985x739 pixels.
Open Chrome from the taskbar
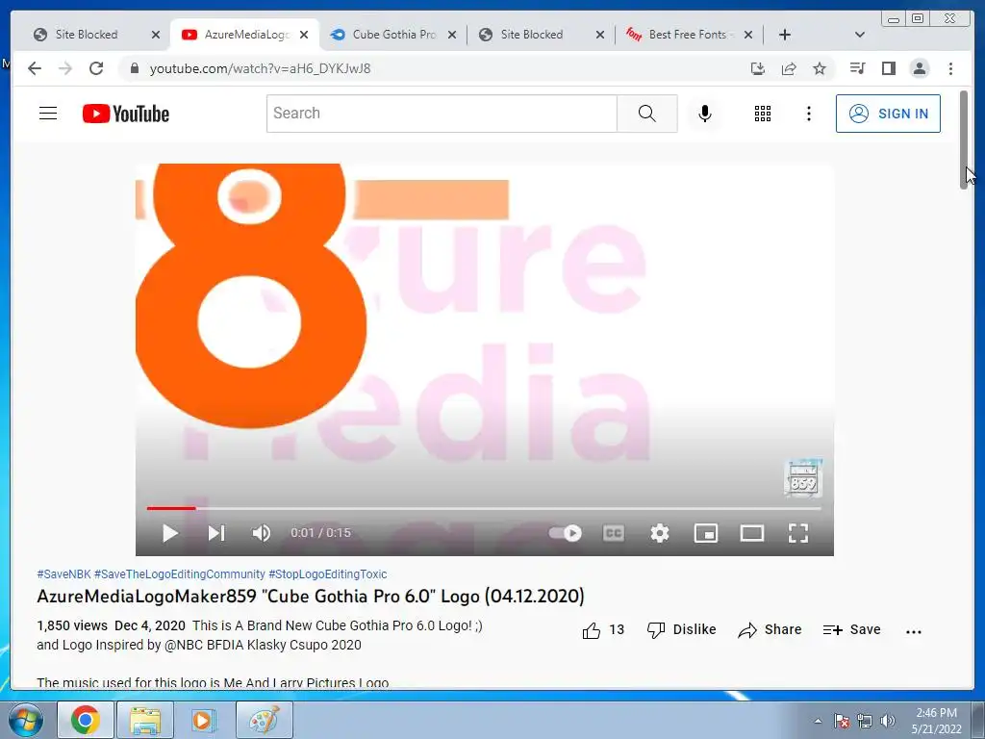tap(86, 720)
